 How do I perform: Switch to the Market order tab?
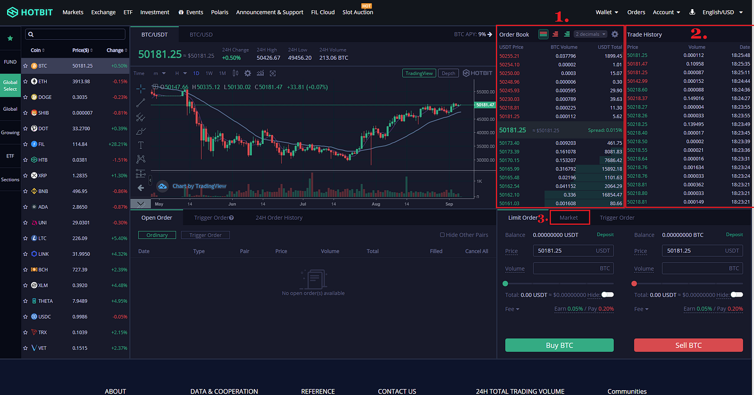569,218
